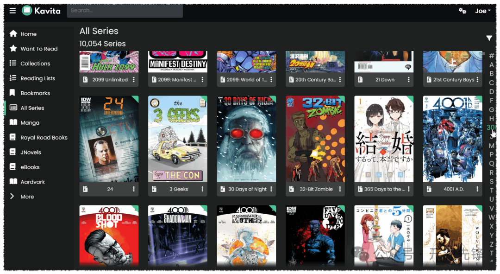Click the JNovels book icon
The width and height of the screenshot is (500, 274).
click(13, 152)
